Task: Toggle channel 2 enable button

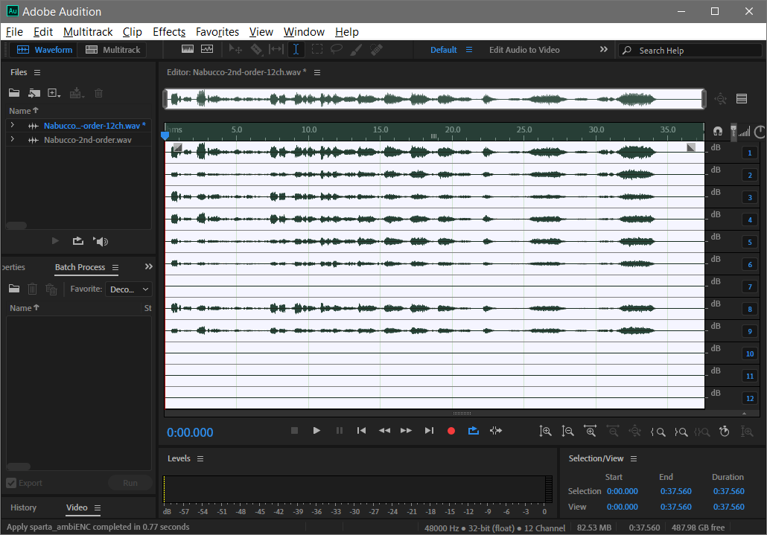Action: pyautogui.click(x=749, y=175)
